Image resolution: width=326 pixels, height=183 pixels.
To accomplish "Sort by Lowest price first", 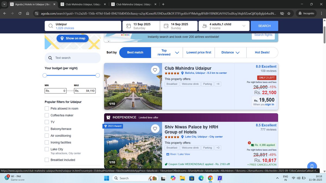I will (199, 52).
